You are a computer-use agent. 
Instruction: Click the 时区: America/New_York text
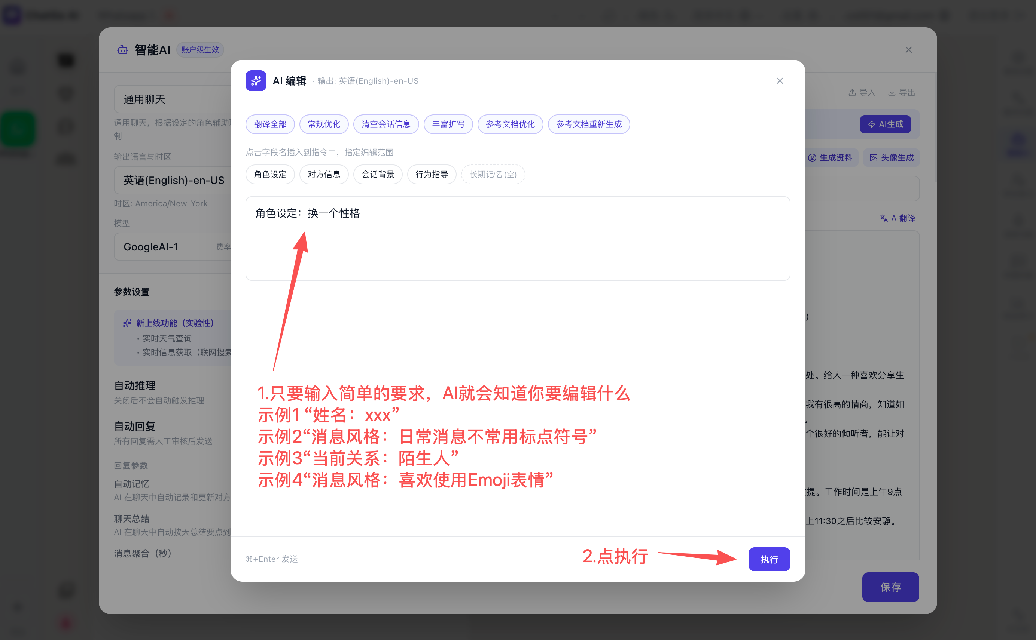(161, 203)
